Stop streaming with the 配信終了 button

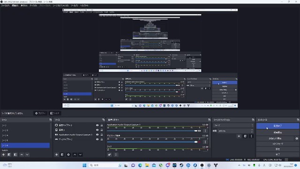click(277, 126)
